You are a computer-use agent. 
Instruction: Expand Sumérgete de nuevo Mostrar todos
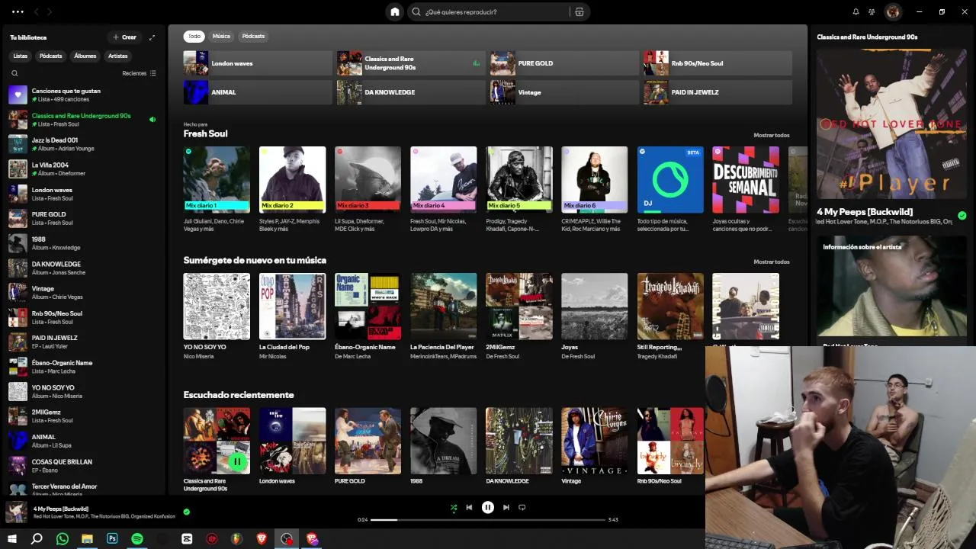771,262
